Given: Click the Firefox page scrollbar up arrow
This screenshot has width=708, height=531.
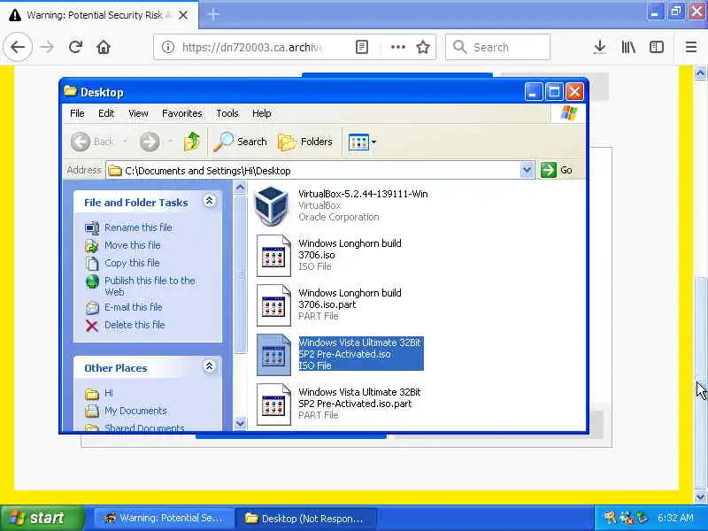Looking at the screenshot, I should pos(700,73).
